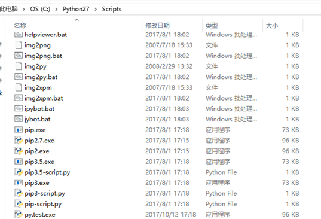Click the pip2.exe Python icon

(x=19, y=151)
